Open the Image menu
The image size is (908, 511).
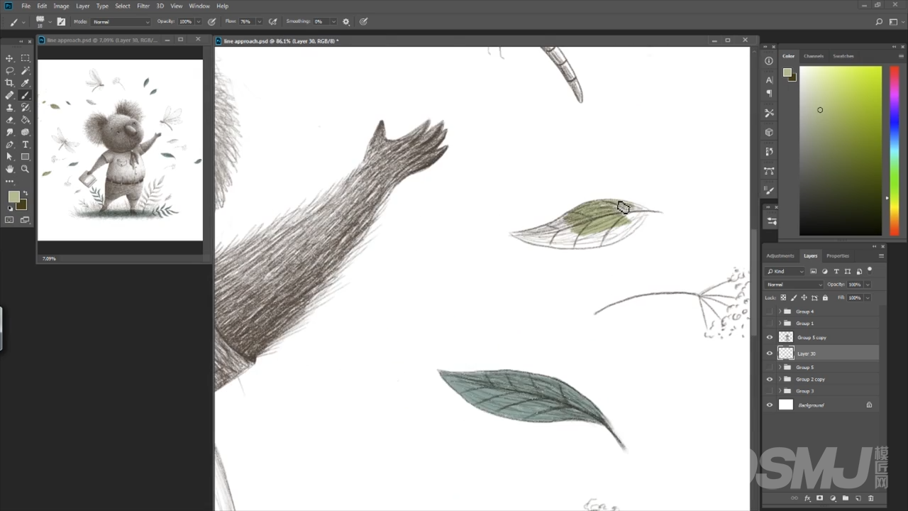point(62,6)
